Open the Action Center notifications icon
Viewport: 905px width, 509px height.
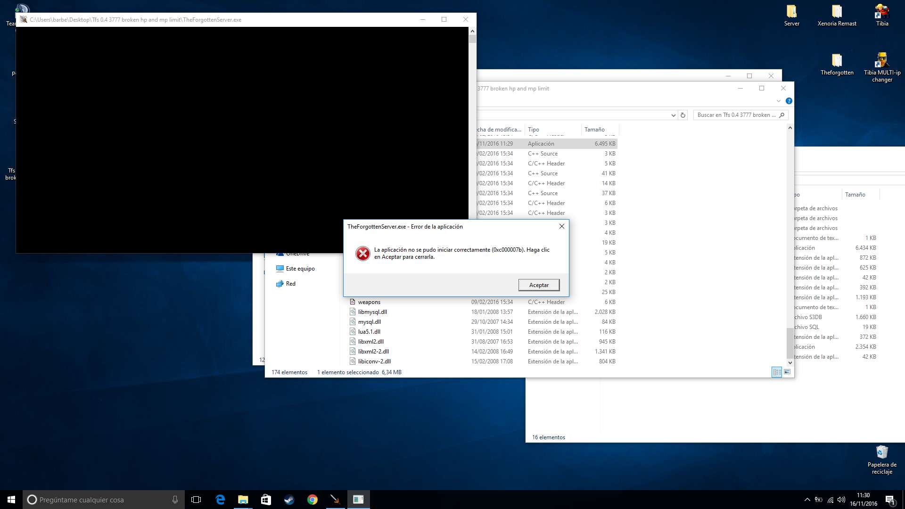point(890,500)
